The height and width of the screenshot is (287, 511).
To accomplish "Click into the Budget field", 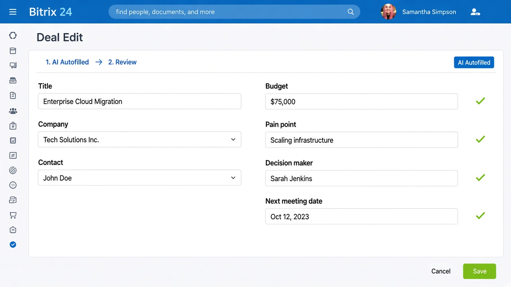I will [x=362, y=101].
